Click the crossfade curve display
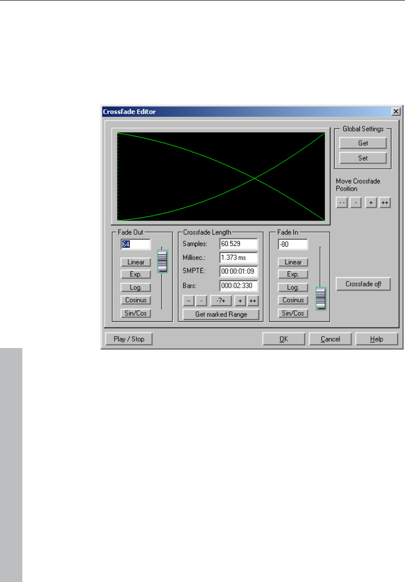This screenshot has height=582, width=405. [221, 177]
